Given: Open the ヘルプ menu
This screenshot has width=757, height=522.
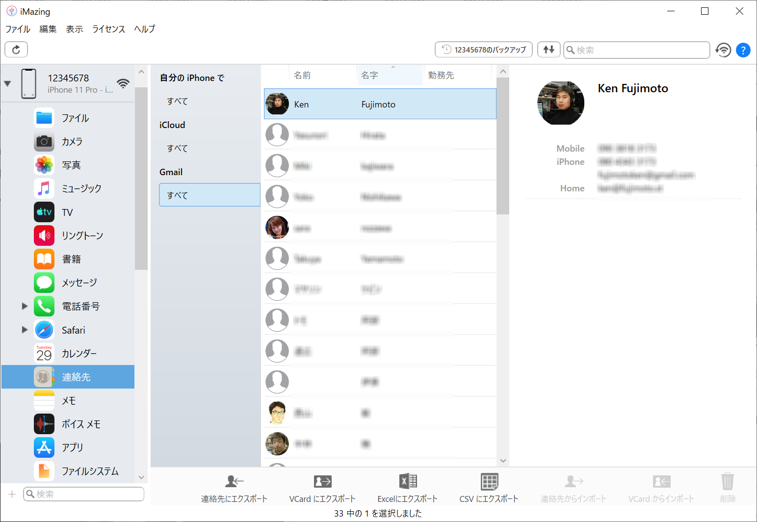Looking at the screenshot, I should point(145,29).
